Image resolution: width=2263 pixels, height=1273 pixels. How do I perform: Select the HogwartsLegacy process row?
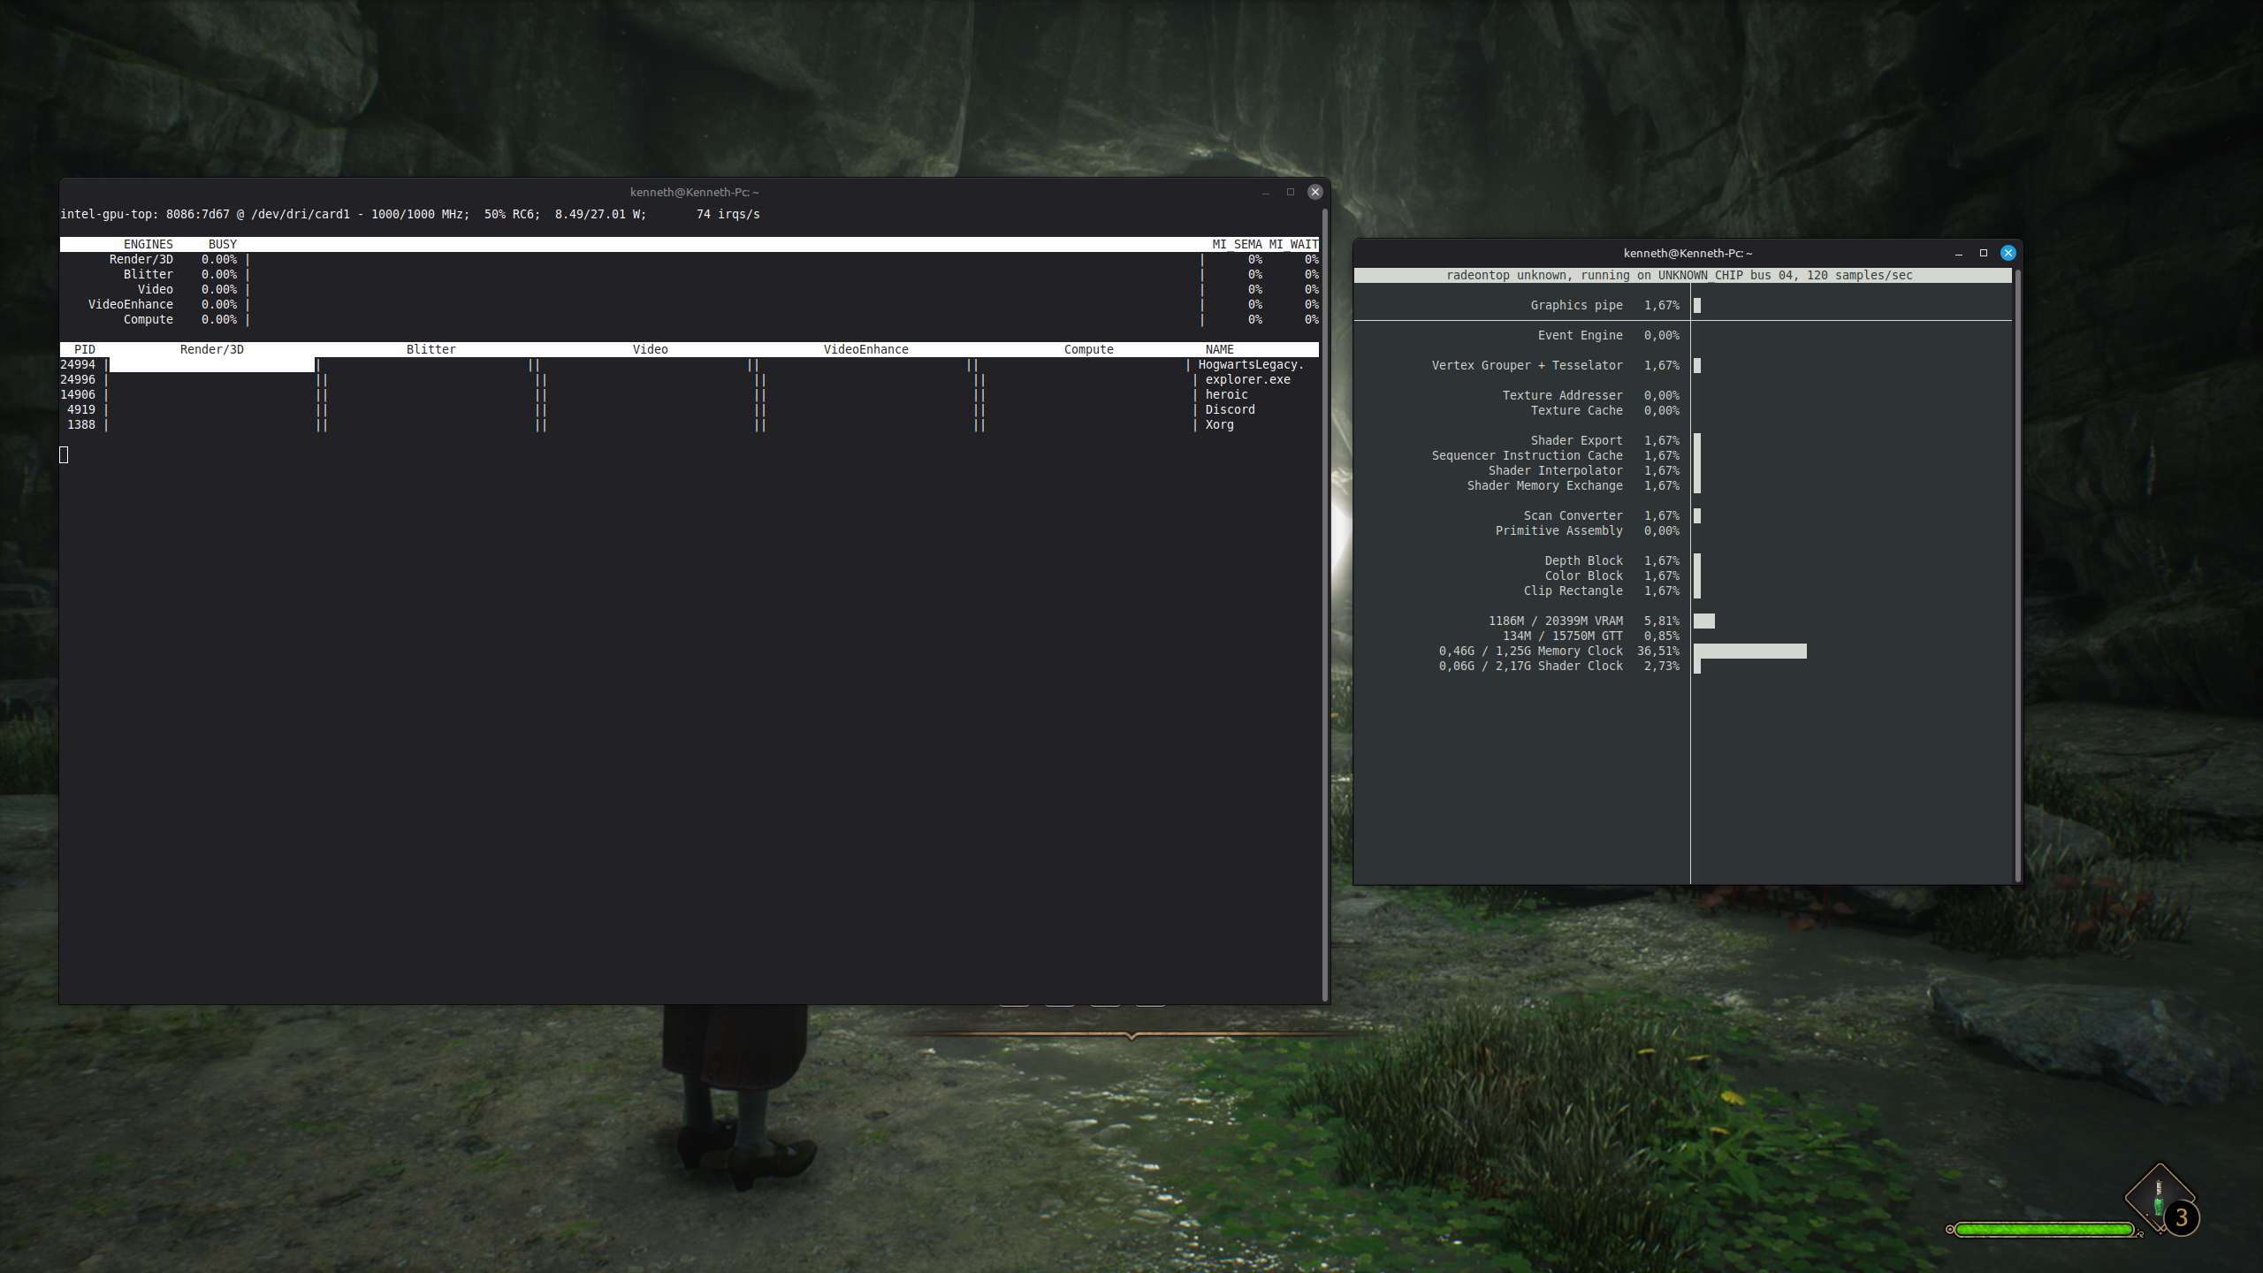point(1250,364)
